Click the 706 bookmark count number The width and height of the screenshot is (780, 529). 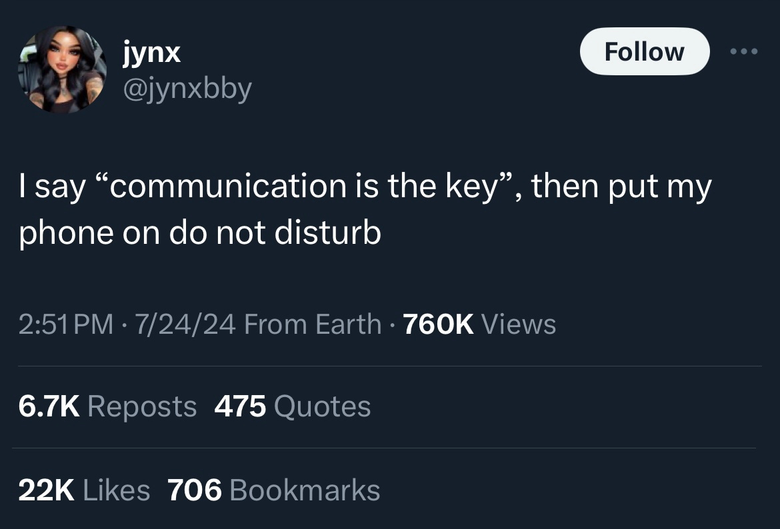click(195, 490)
